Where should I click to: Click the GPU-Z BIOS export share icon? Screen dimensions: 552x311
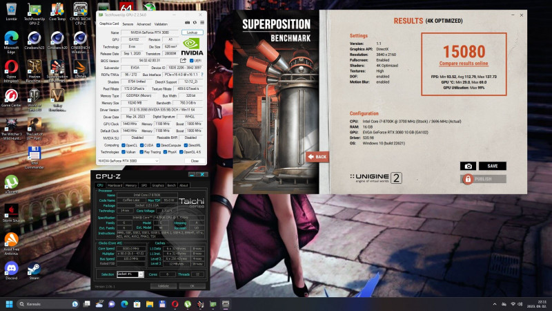tap(183, 61)
